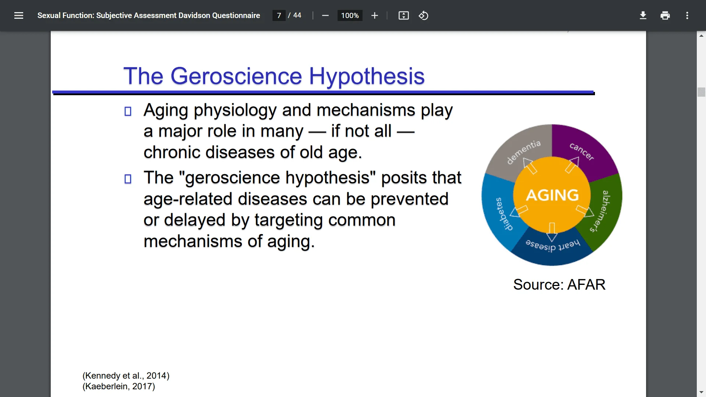Click the page number input field
Image resolution: width=706 pixels, height=397 pixels.
[x=279, y=15]
